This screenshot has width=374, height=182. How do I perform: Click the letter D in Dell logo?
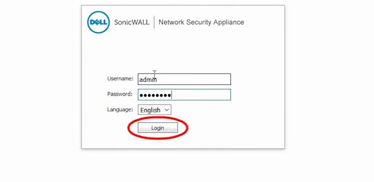(x=91, y=23)
